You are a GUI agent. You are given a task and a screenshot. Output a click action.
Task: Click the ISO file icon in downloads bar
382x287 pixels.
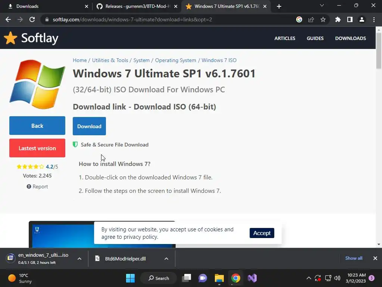click(x=11, y=258)
